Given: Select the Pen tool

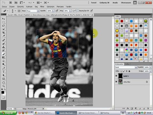Looking at the screenshot, I should (4, 68).
